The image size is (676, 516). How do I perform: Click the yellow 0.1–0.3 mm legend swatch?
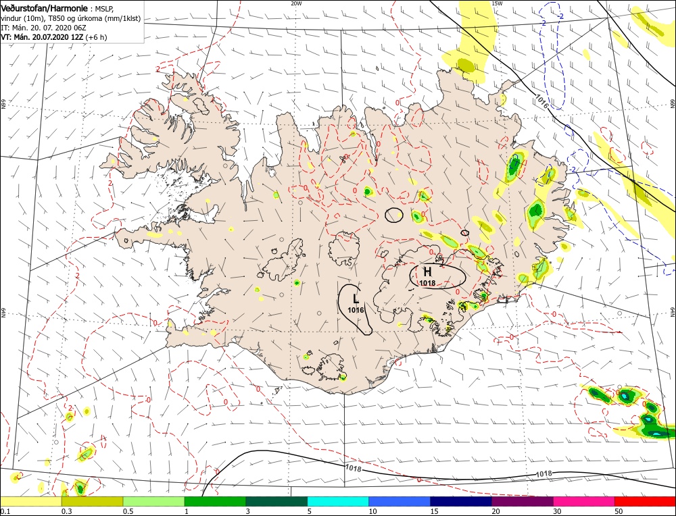(31, 501)
